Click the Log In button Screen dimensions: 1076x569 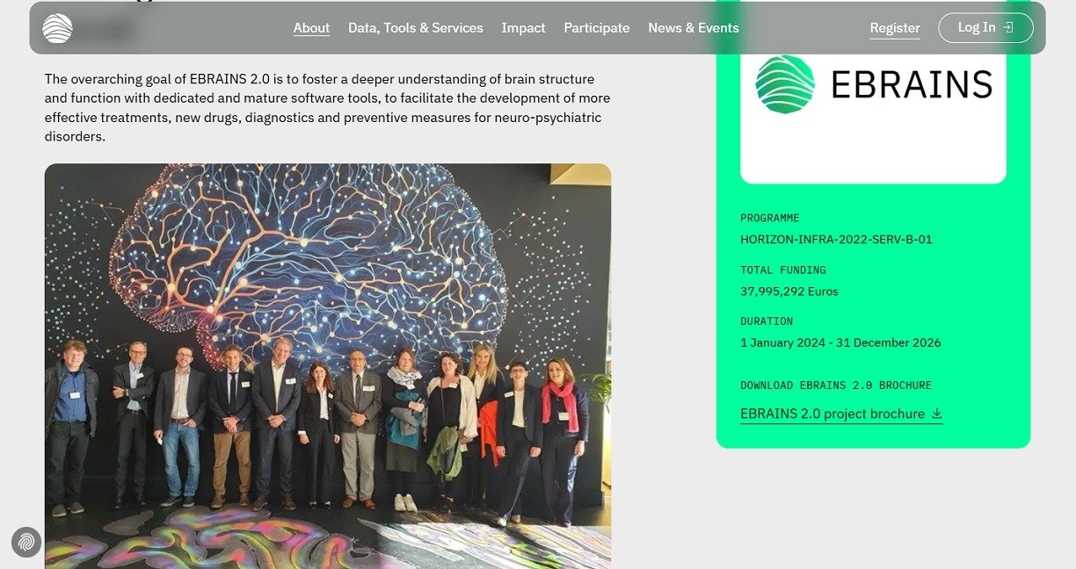pyautogui.click(x=985, y=28)
